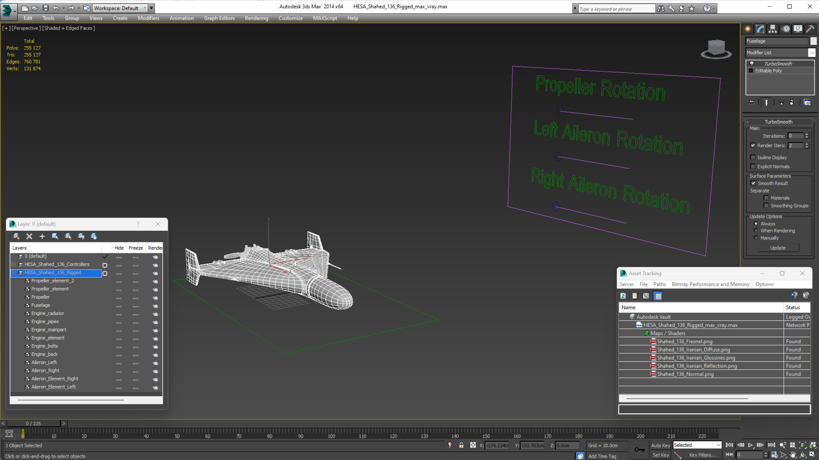Screen dimensions: 819x460
Task: Open the Display command panel tab
Action: point(798,29)
